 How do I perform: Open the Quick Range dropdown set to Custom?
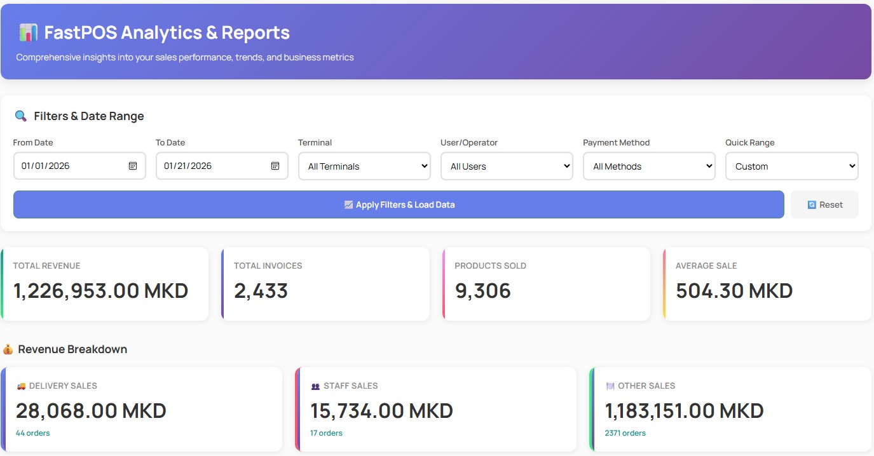click(x=791, y=166)
